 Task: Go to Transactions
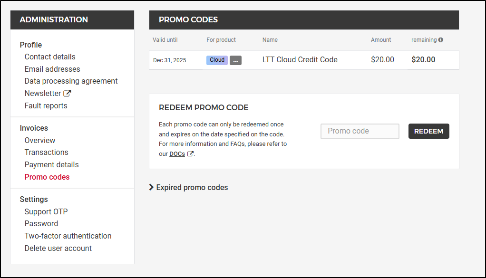click(x=46, y=152)
